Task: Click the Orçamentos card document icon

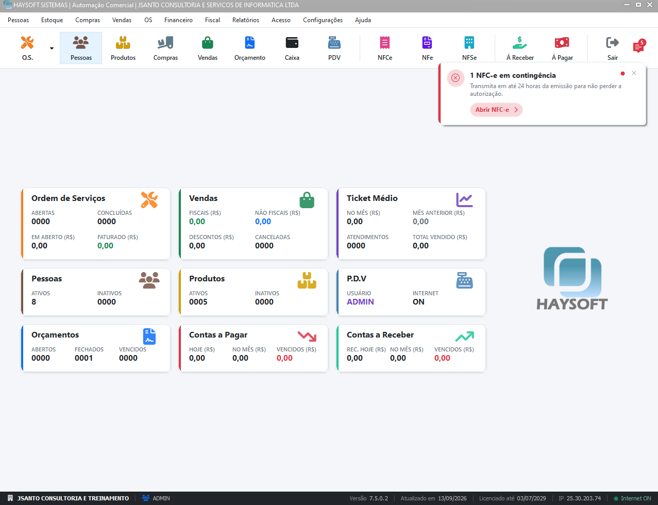Action: click(x=149, y=336)
